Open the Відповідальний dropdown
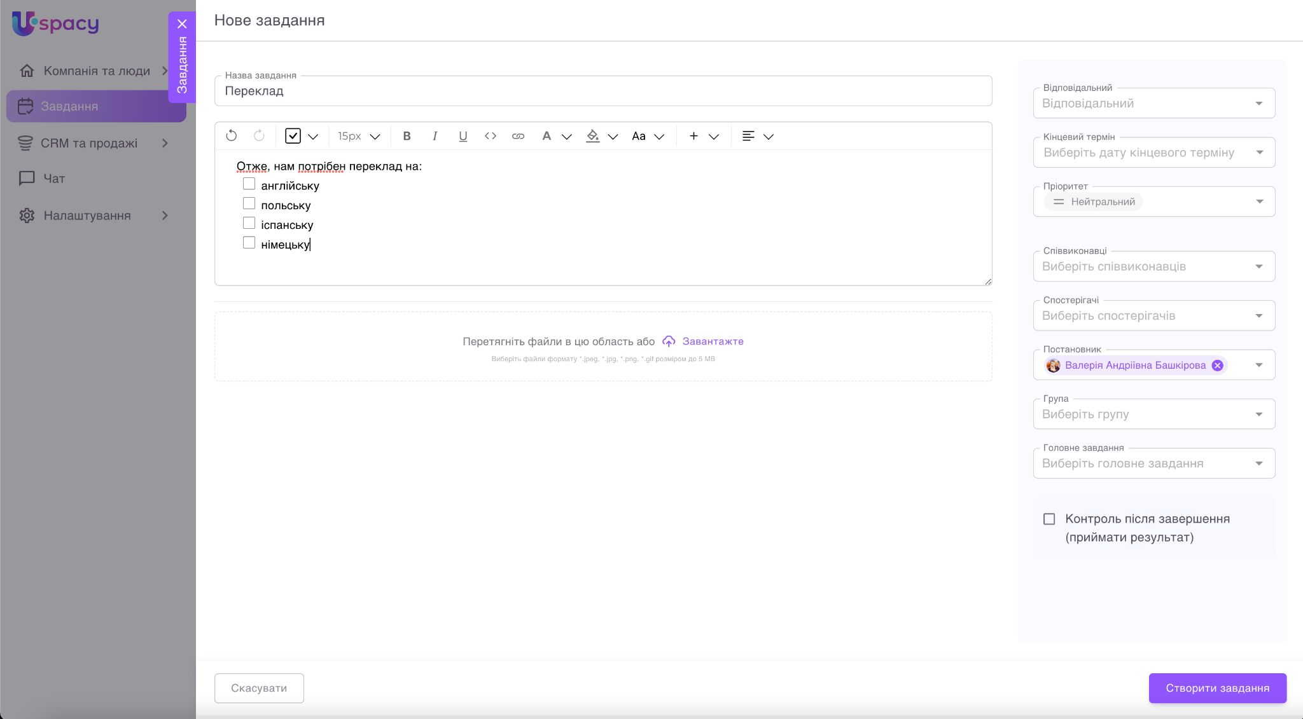Image resolution: width=1303 pixels, height=719 pixels. click(1153, 104)
